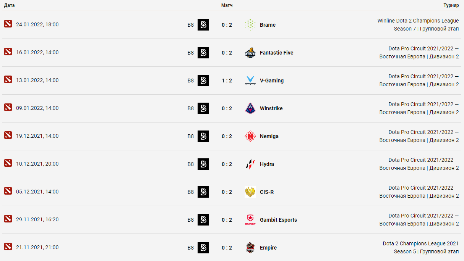Image resolution: width=464 pixels, height=261 pixels.
Task: Click the 1 : 2 score against V-Gaming
Action: [x=227, y=81]
